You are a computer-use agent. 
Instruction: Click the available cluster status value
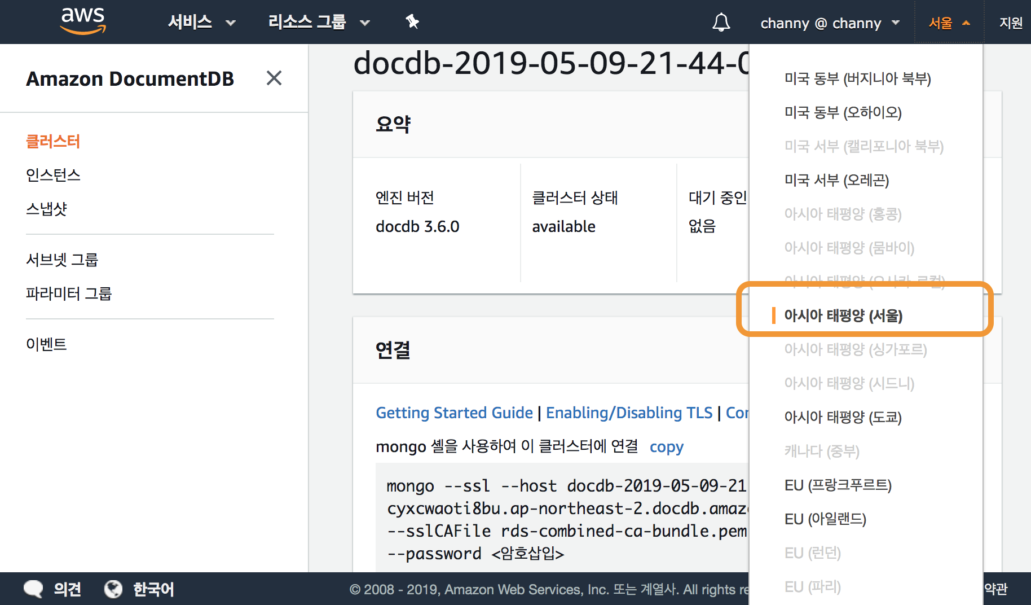pos(563,226)
